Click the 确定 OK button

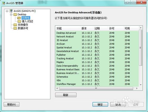click(100, 104)
